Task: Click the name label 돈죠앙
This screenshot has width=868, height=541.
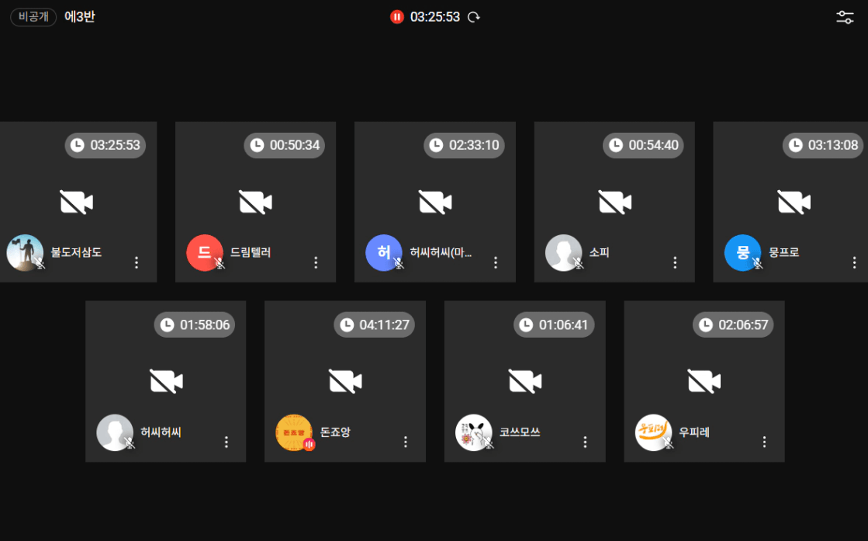Action: pyautogui.click(x=335, y=432)
